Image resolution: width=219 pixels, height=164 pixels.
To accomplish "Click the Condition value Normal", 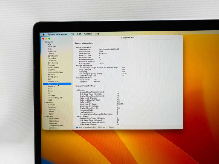I will 97,82.
